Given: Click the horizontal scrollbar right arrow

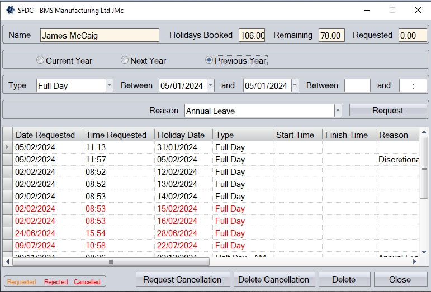Looking at the screenshot, I should coord(415,261).
